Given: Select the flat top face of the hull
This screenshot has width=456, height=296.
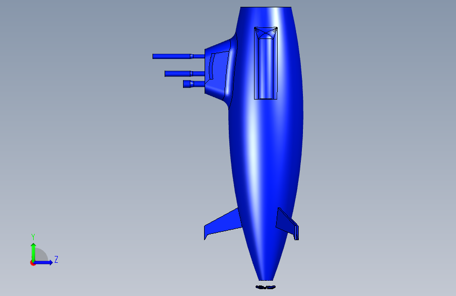Looking at the screenshot, I should tap(266, 7).
